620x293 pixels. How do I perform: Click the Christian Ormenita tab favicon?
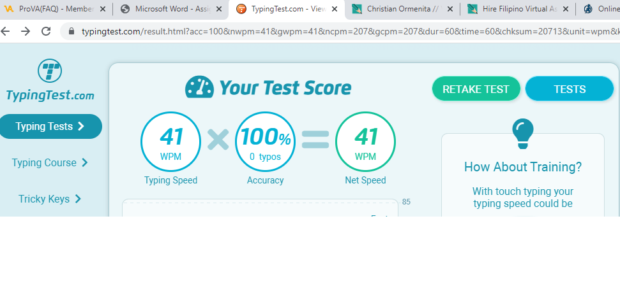[x=357, y=9]
